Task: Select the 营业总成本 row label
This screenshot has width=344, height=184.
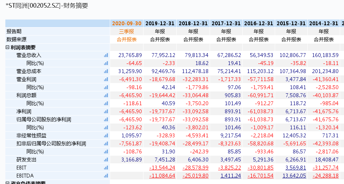Action: click(29, 71)
